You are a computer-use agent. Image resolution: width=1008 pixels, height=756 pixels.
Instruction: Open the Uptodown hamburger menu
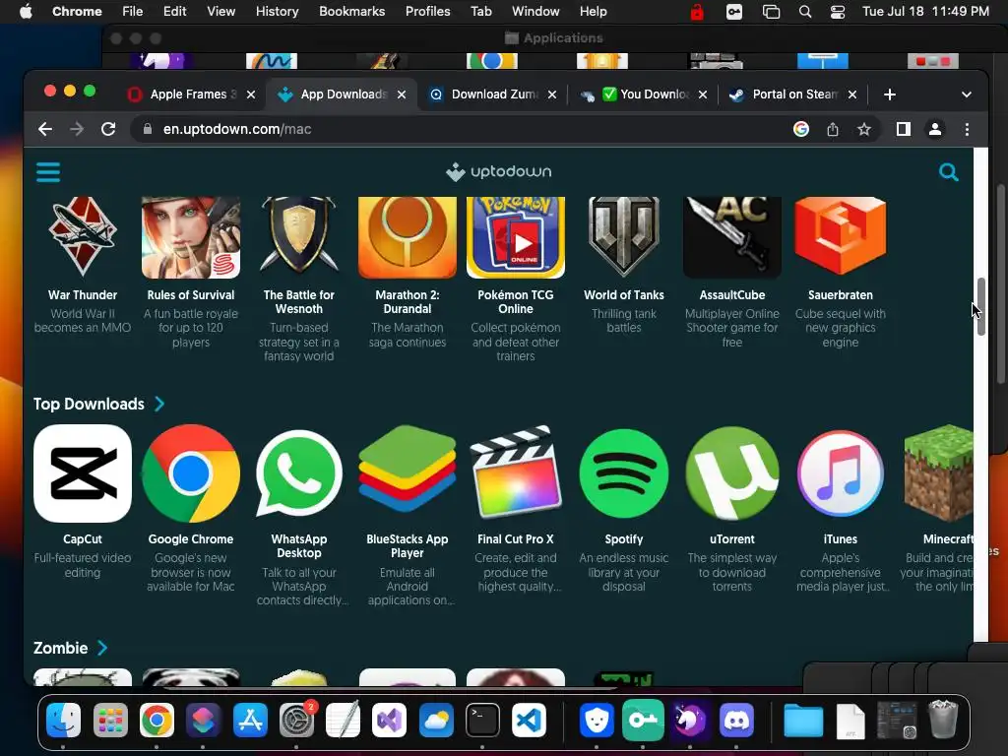(x=48, y=171)
